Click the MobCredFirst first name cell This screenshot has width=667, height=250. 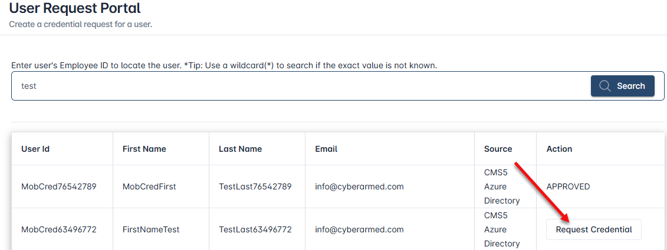149,186
